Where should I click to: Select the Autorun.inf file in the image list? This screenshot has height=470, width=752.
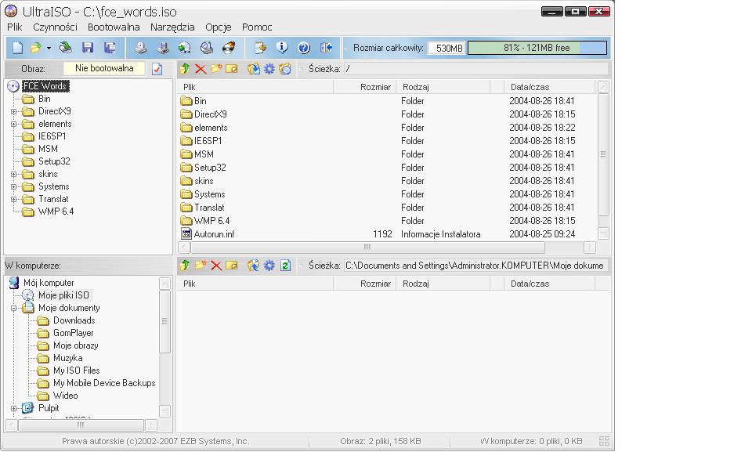pyautogui.click(x=214, y=234)
